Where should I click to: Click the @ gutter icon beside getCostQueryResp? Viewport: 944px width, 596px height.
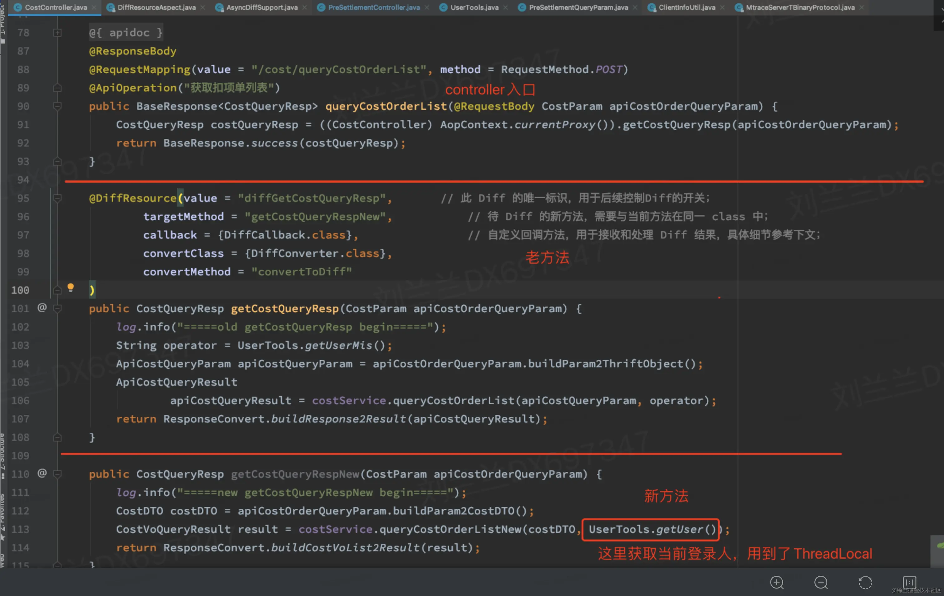tap(42, 308)
